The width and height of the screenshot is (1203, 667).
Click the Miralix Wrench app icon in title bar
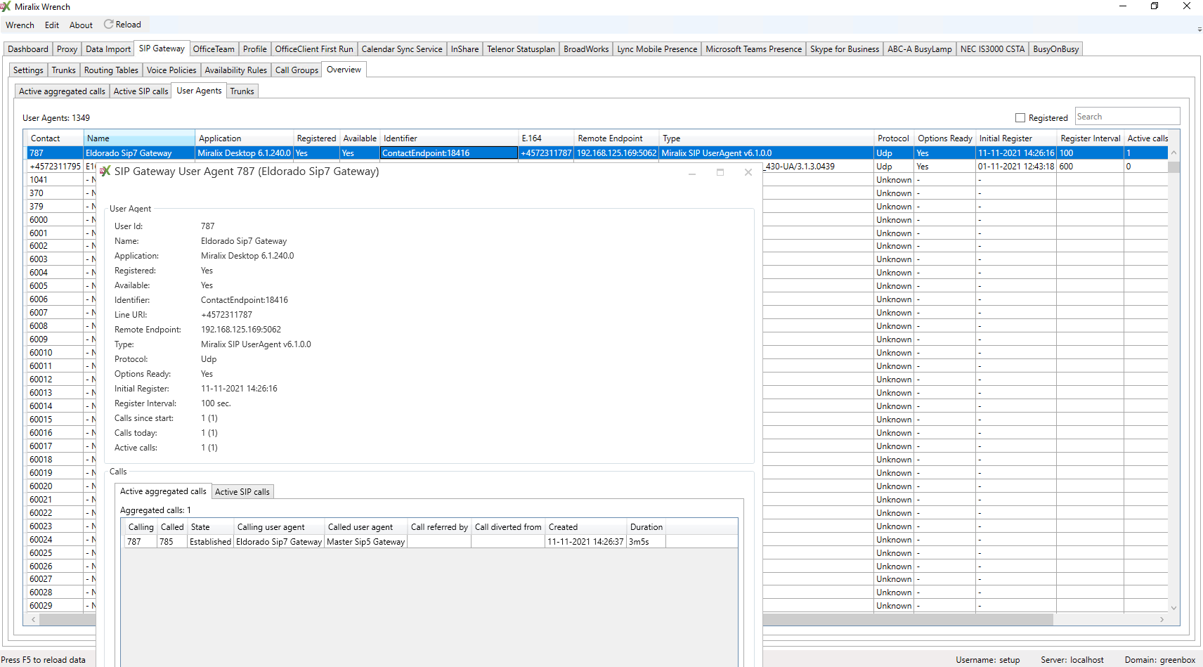point(6,6)
